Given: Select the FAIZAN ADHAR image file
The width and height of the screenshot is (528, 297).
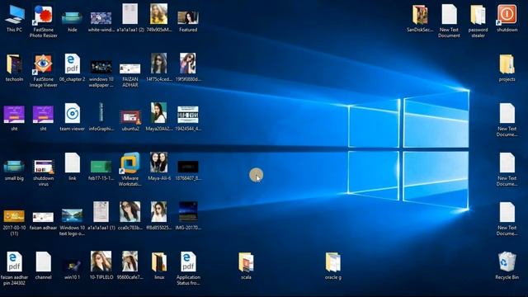Looking at the screenshot, I should tap(130, 69).
